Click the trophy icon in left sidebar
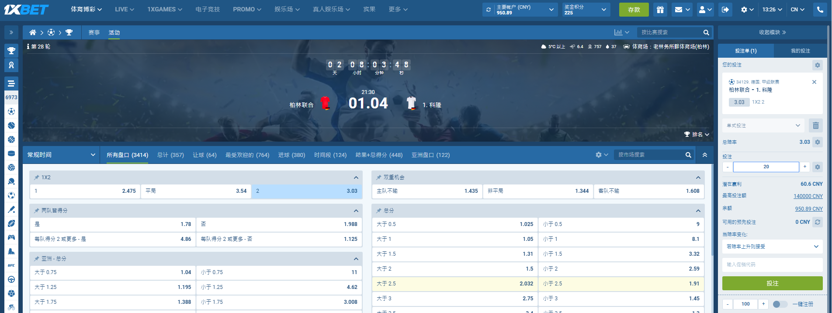The height and width of the screenshot is (313, 832). [11, 51]
